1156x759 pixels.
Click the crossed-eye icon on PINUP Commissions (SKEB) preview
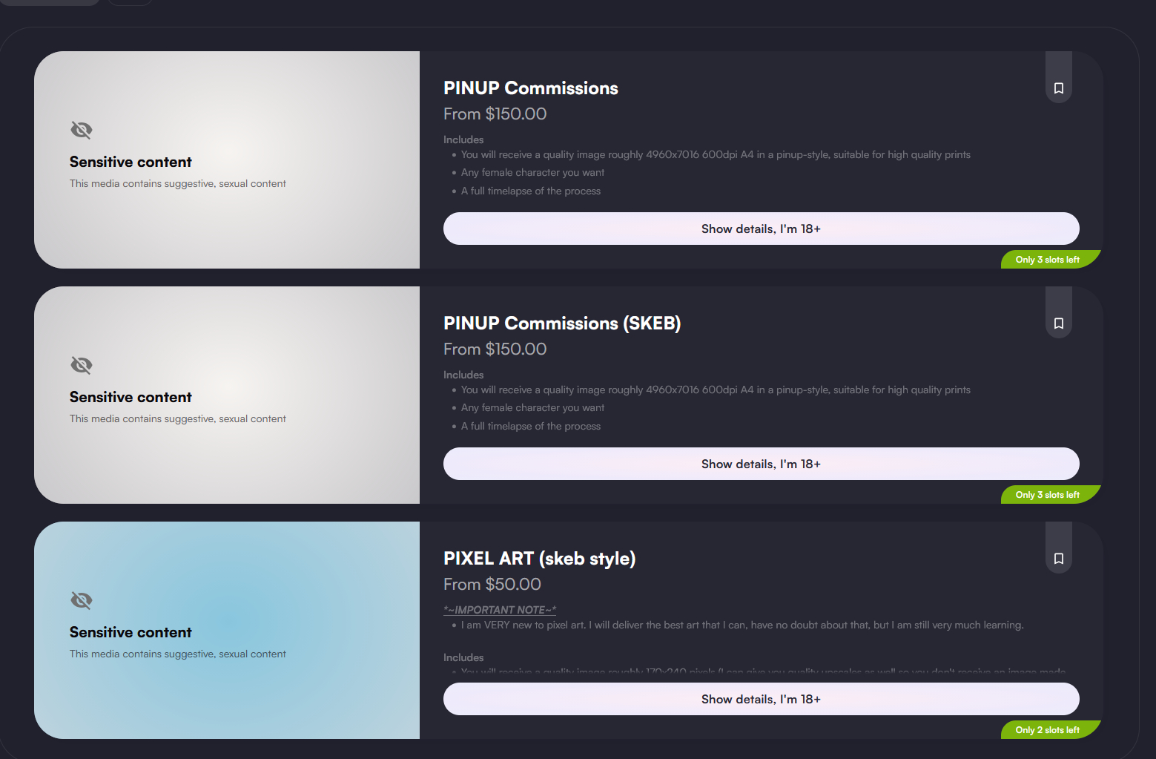[x=82, y=365]
